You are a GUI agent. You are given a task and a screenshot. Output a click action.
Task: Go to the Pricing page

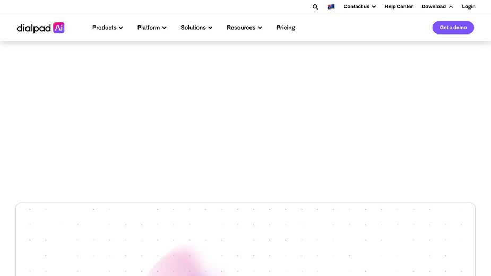(x=286, y=28)
